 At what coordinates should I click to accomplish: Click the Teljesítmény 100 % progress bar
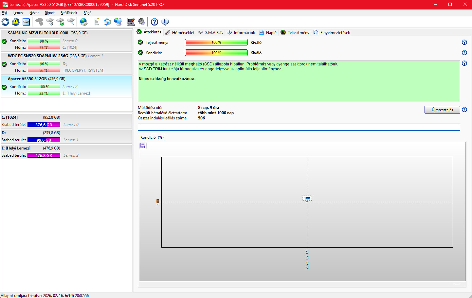coord(216,42)
